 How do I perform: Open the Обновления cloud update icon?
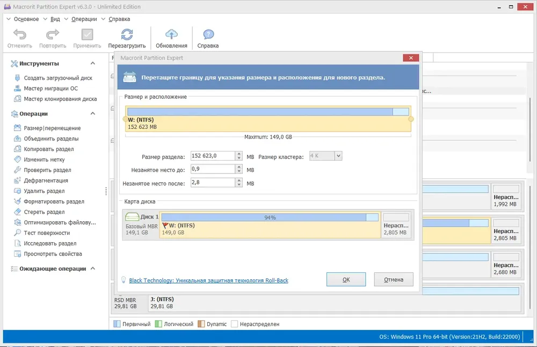pyautogui.click(x=172, y=34)
